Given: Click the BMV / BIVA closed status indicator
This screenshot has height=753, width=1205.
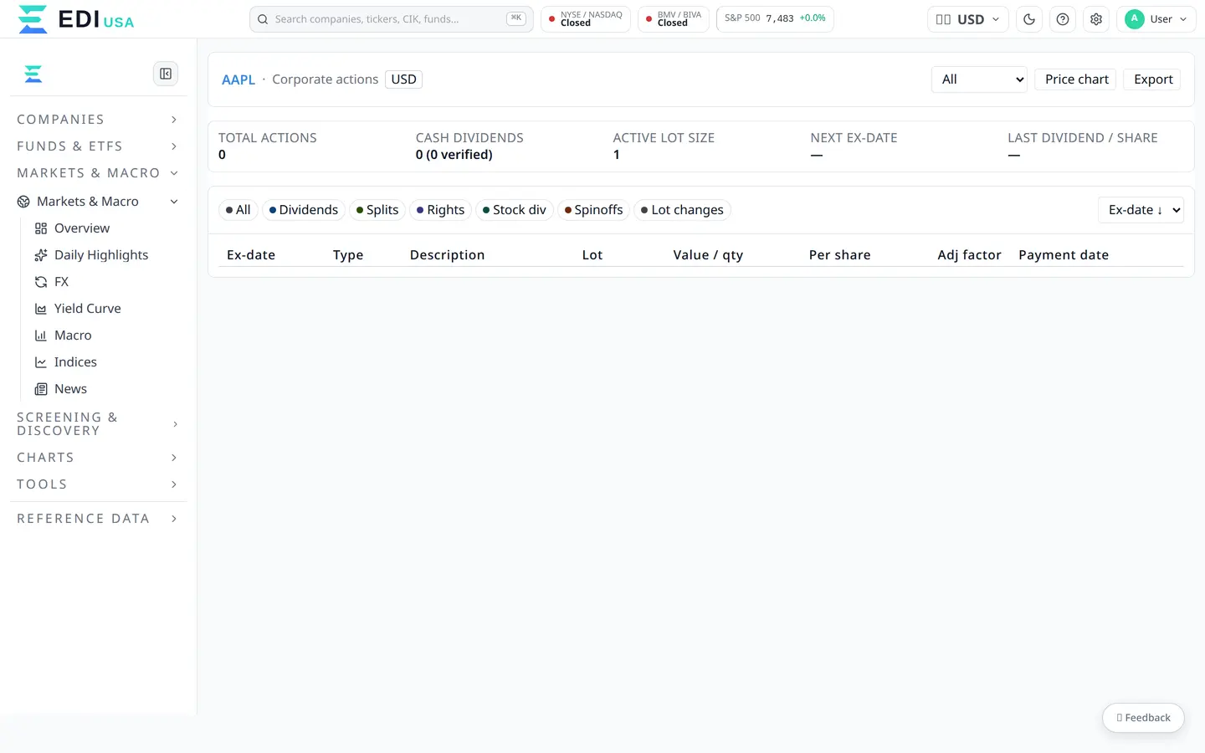Looking at the screenshot, I should pos(674,19).
